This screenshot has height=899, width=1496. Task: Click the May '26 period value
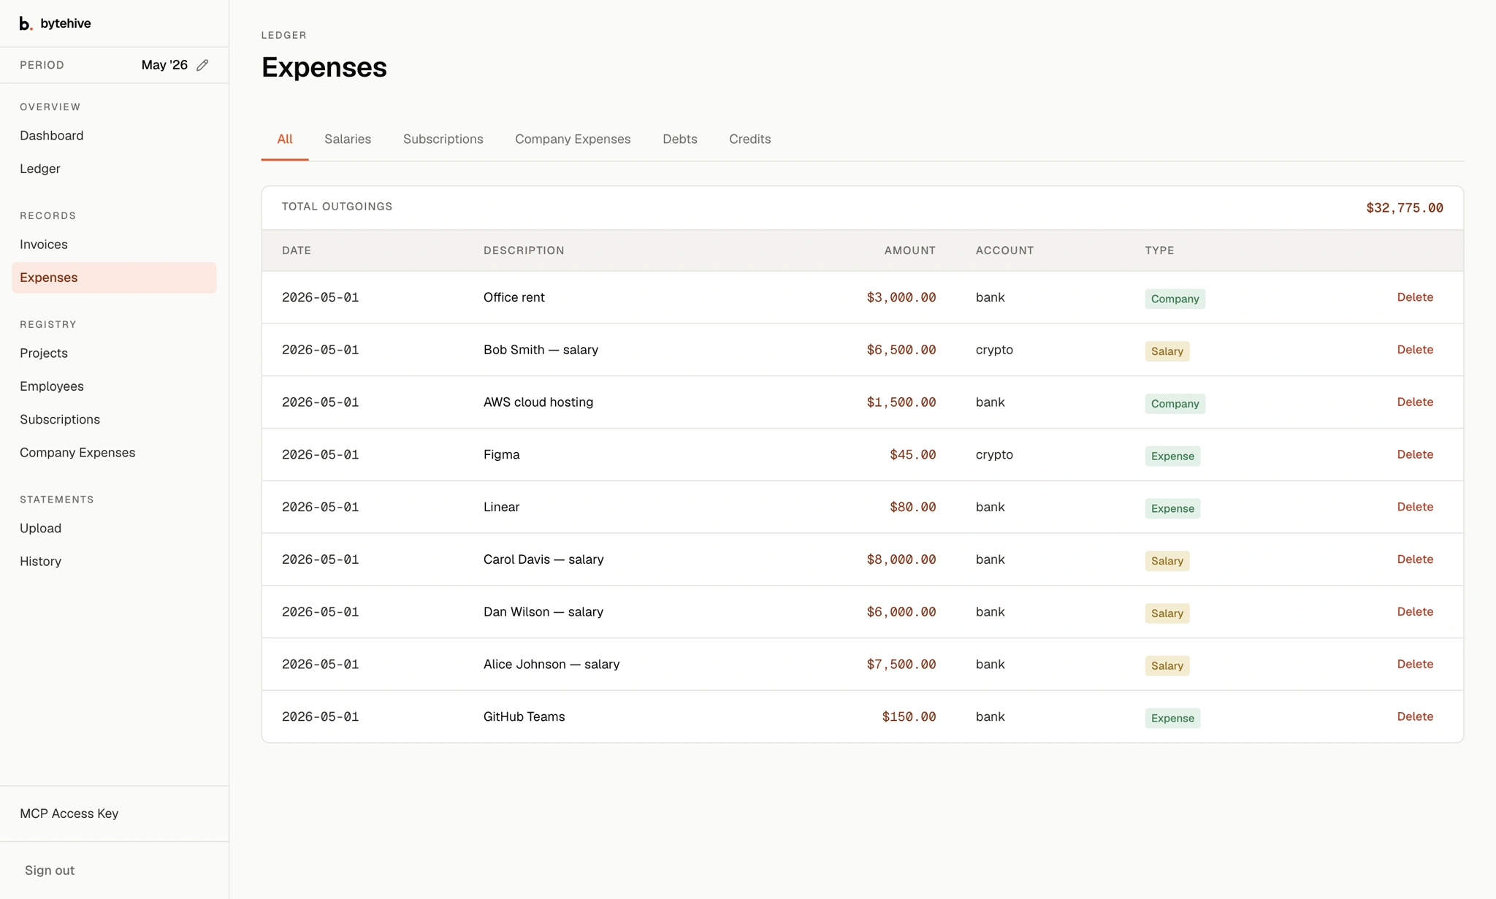164,65
